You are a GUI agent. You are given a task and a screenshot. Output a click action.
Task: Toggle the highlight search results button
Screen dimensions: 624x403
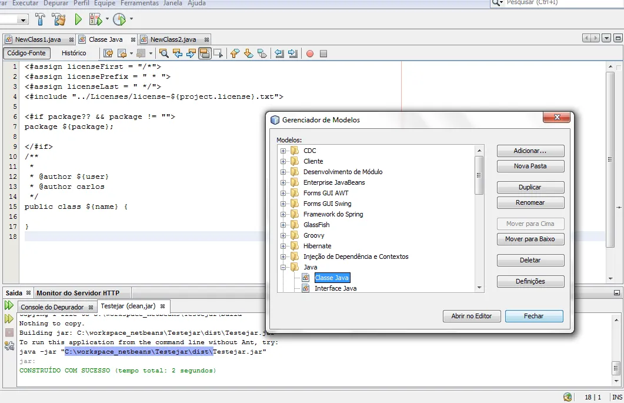(x=205, y=54)
